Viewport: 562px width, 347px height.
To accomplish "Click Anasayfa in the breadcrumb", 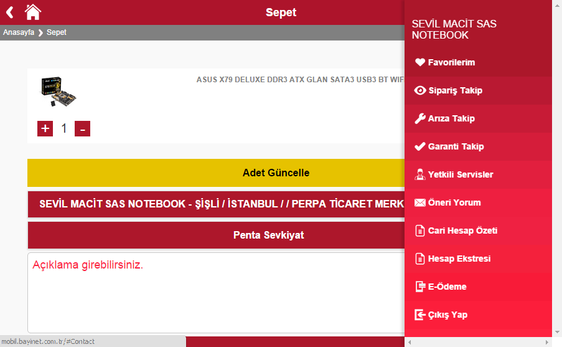I will (x=19, y=32).
